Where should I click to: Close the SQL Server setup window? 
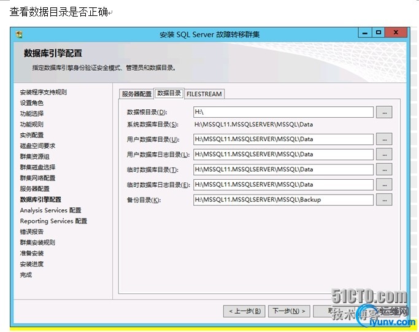click(396, 33)
